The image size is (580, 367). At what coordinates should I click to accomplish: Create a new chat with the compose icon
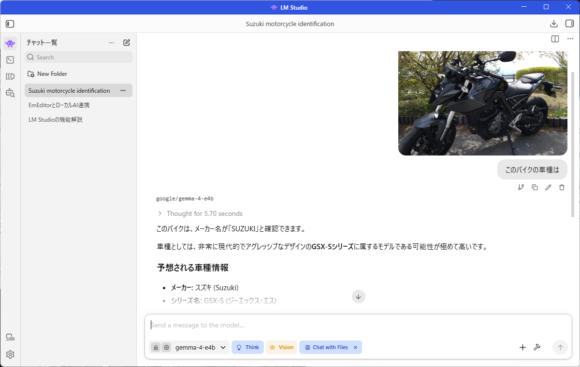(127, 42)
